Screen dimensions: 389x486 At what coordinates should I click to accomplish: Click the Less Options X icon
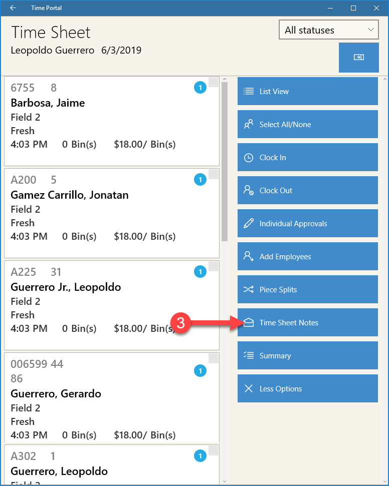tap(248, 388)
